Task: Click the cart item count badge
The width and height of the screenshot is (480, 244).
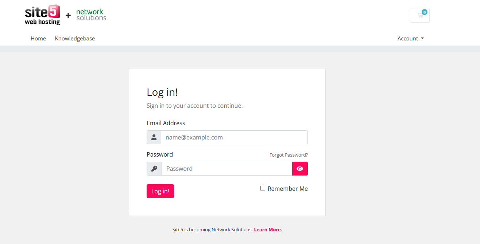Action: pyautogui.click(x=425, y=12)
